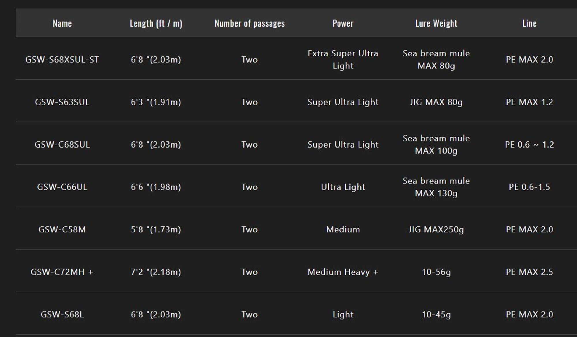This screenshot has height=337, width=577.
Task: Click the Line column header
Action: (529, 23)
